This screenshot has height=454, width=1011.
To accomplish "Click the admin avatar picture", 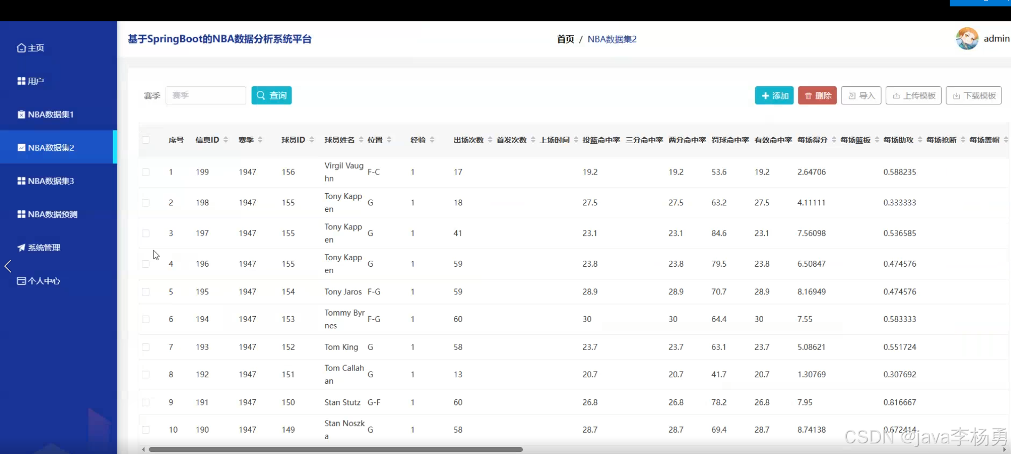I will pyautogui.click(x=967, y=38).
